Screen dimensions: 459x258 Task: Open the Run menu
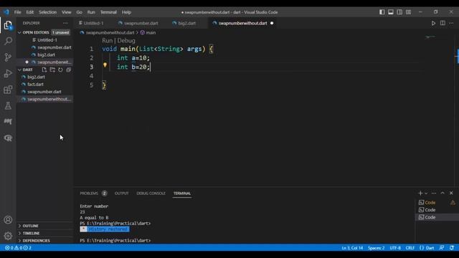[91, 12]
